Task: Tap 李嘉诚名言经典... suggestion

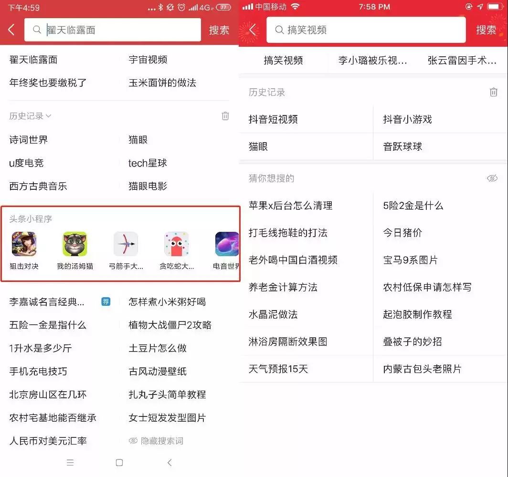Action: (x=47, y=301)
